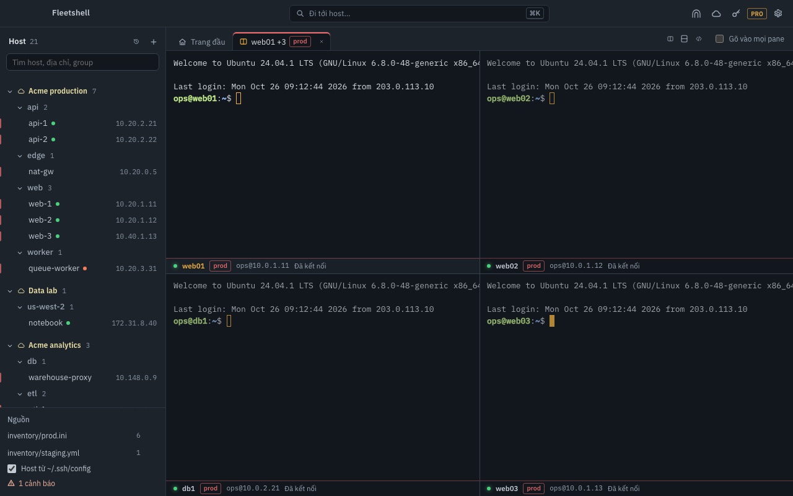Switch to the "Trang đầu" tab
Image resolution: width=793 pixels, height=496 pixels.
tap(202, 42)
